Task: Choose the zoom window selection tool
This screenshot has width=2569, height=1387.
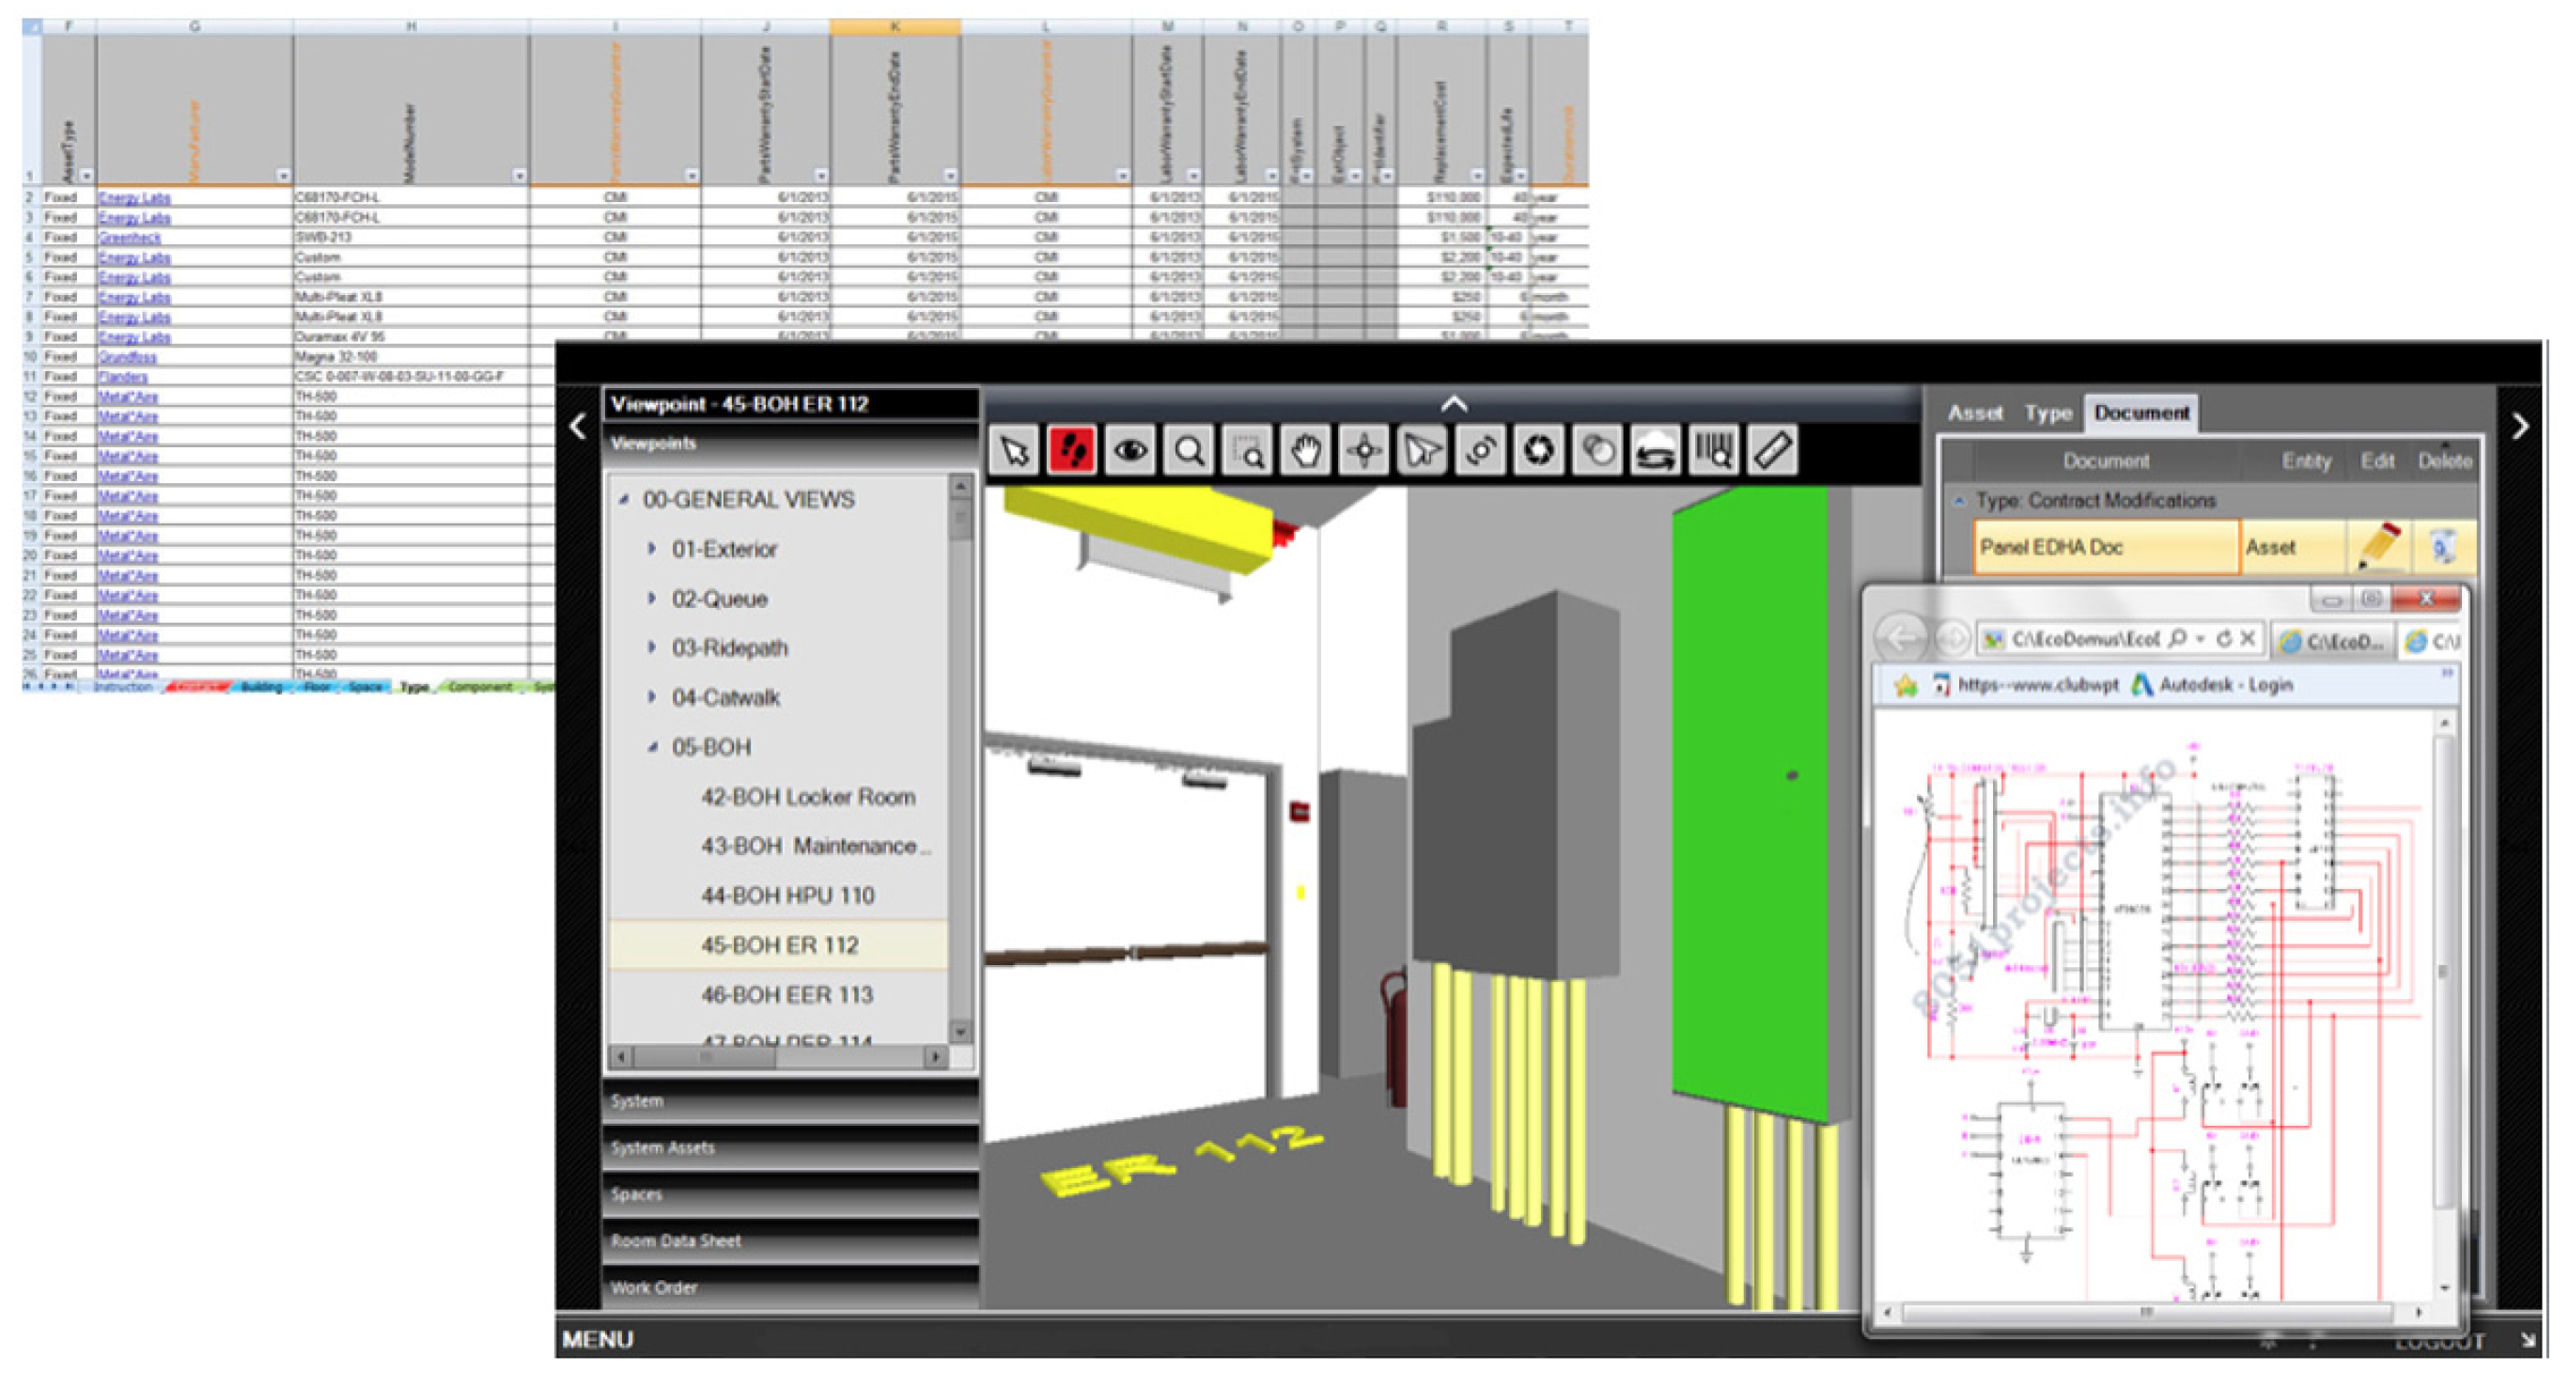Action: pyautogui.click(x=1247, y=452)
